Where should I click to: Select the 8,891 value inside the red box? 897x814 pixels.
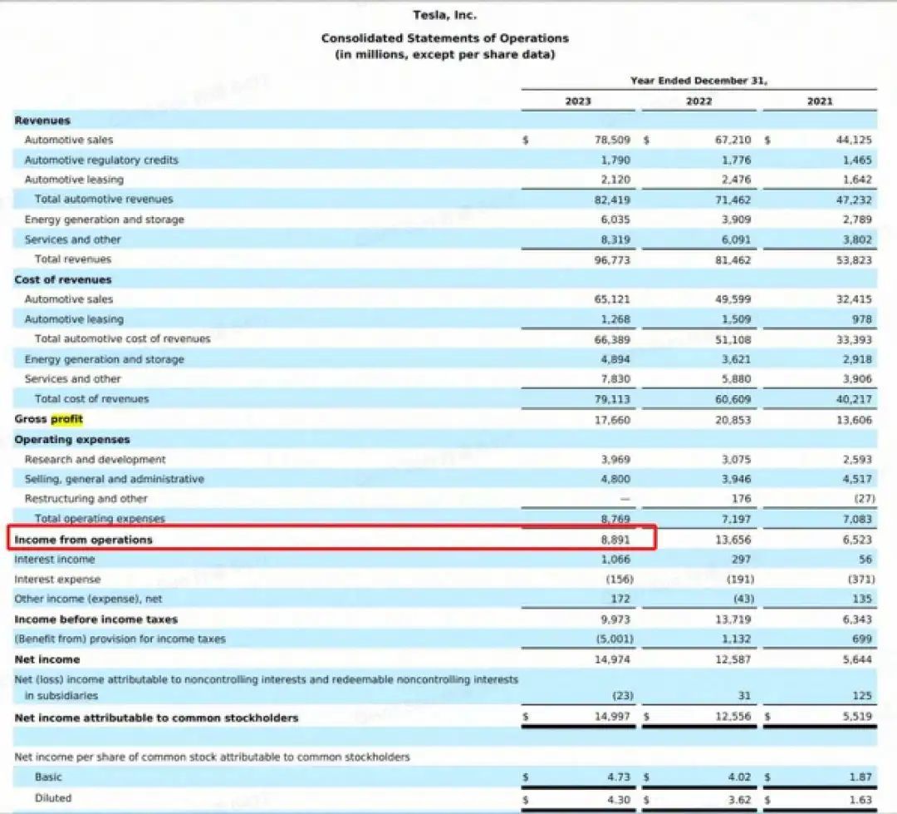(615, 540)
